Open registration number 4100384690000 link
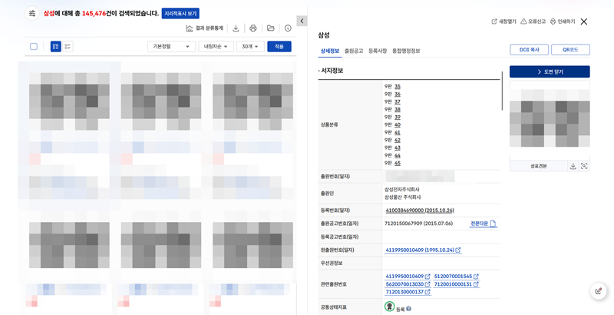Image resolution: width=614 pixels, height=315 pixels. (x=420, y=211)
